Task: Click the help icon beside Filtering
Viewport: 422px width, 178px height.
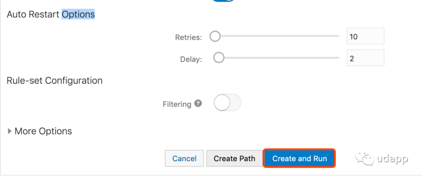Action: 198,103
